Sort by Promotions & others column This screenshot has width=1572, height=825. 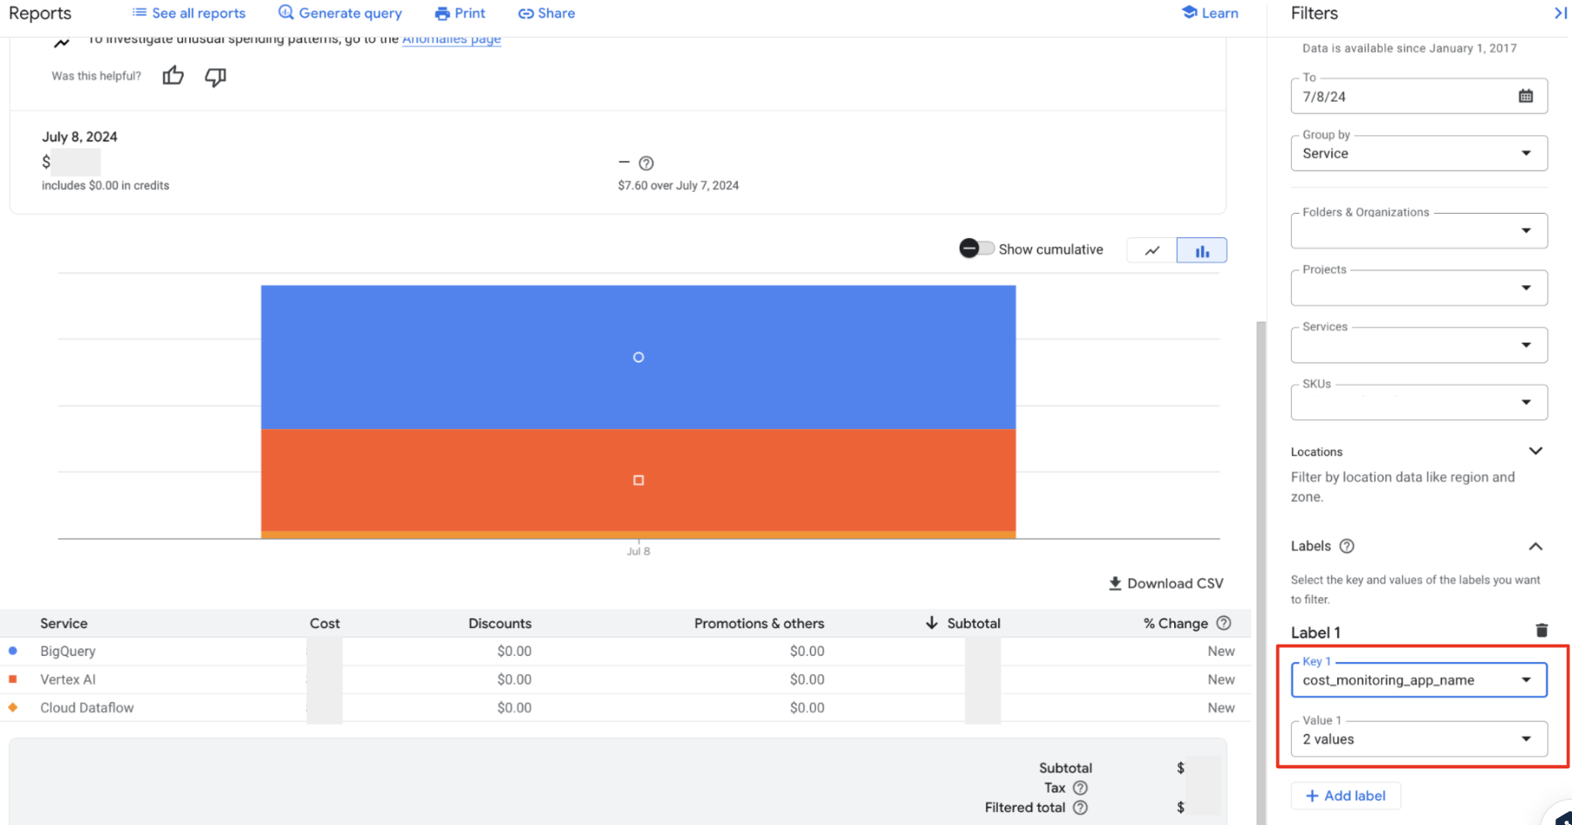coord(759,623)
